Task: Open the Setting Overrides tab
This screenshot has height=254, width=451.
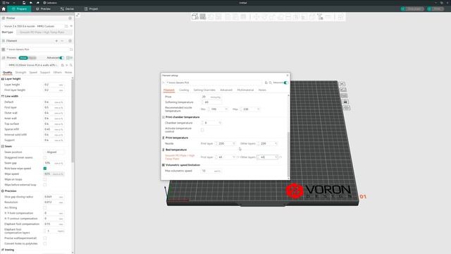Action: 204,90
